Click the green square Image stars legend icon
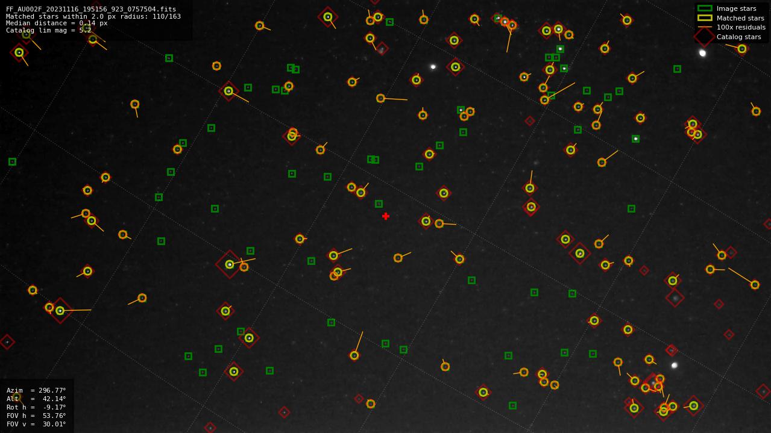The image size is (771, 433). 705,8
